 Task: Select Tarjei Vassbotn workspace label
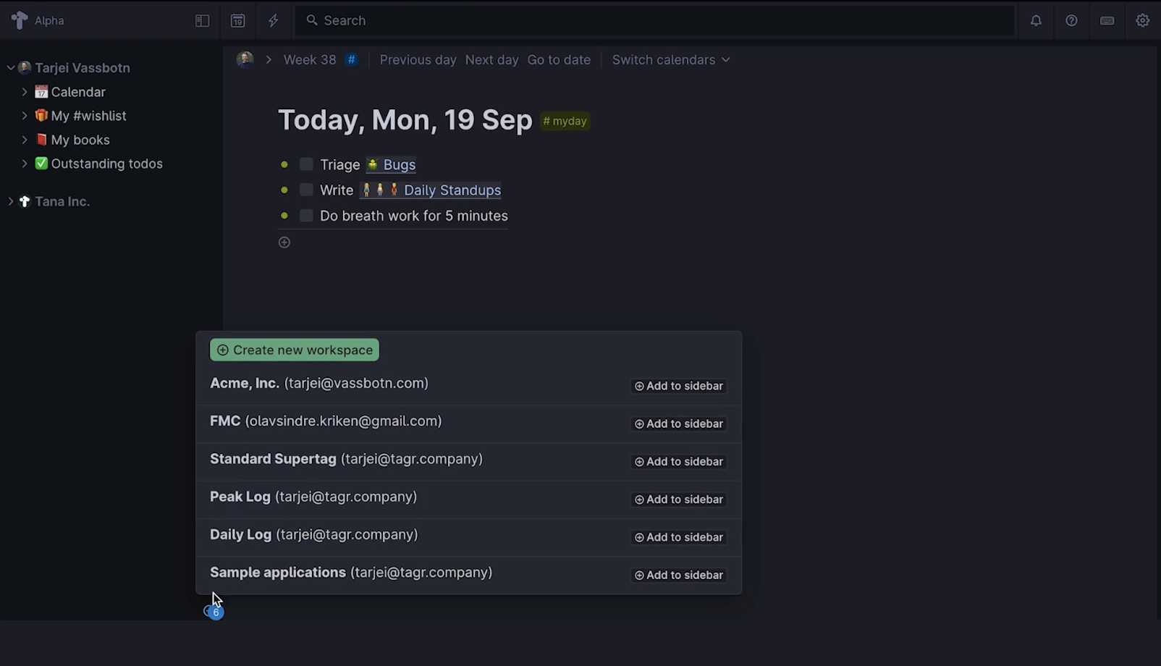pyautogui.click(x=83, y=68)
